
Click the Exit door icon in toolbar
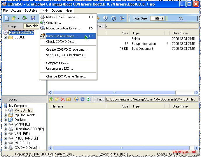pos(122,18)
